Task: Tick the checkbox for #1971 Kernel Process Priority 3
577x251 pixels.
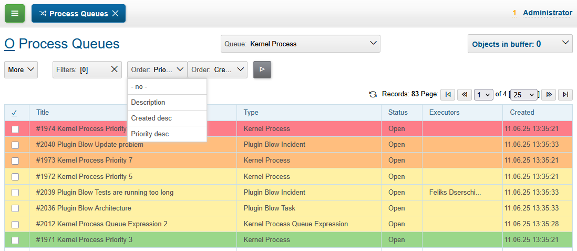Action: point(15,240)
